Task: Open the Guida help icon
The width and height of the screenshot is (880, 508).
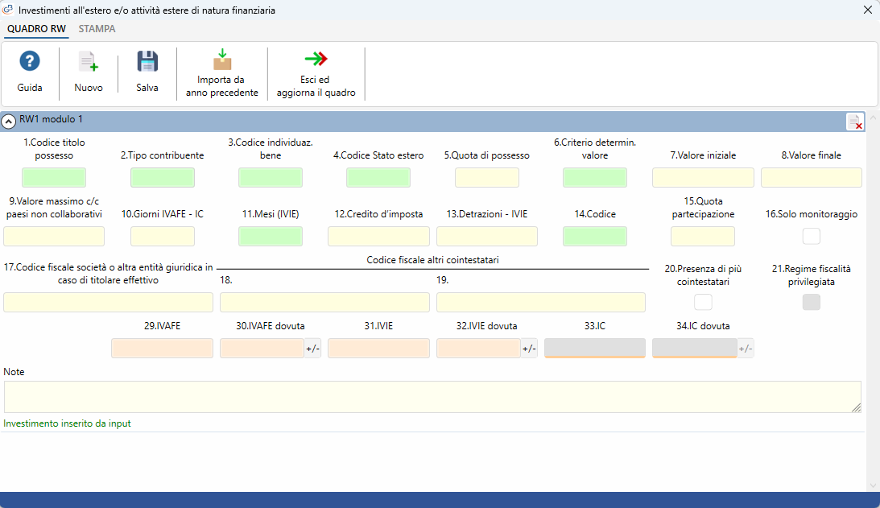Action: [x=30, y=61]
